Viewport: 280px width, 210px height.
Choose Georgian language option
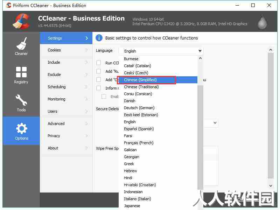tap(158, 157)
